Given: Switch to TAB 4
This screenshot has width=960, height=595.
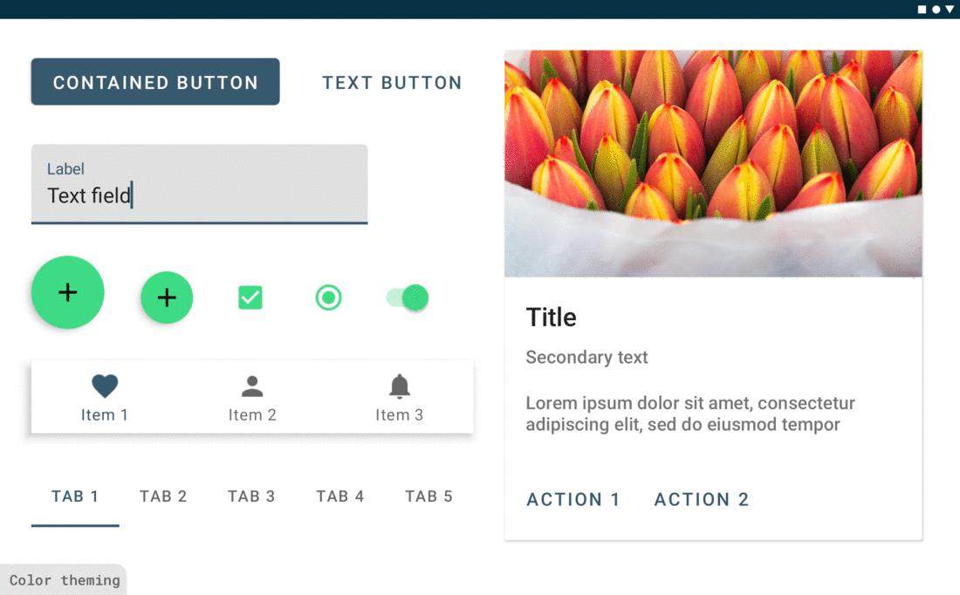Looking at the screenshot, I should [340, 496].
